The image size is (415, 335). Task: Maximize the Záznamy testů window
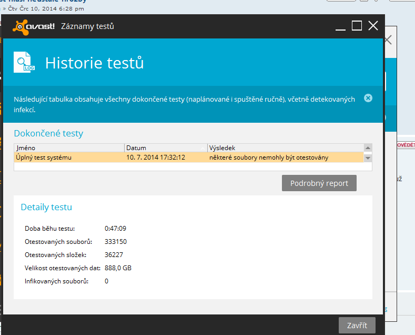tap(357, 26)
